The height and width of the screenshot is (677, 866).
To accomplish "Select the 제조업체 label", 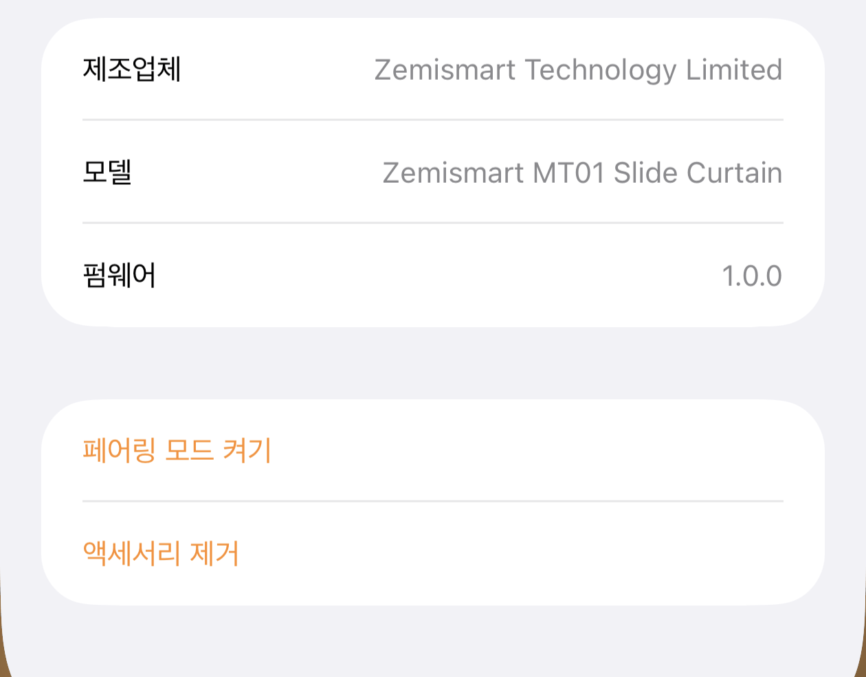I will (x=132, y=69).
